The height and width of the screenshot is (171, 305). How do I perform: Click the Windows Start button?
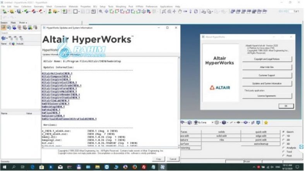click(x=4, y=167)
